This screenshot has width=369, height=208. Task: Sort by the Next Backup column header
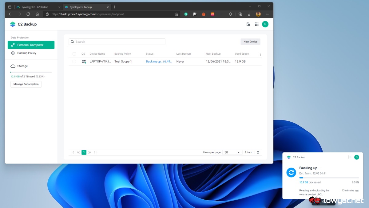(x=213, y=54)
